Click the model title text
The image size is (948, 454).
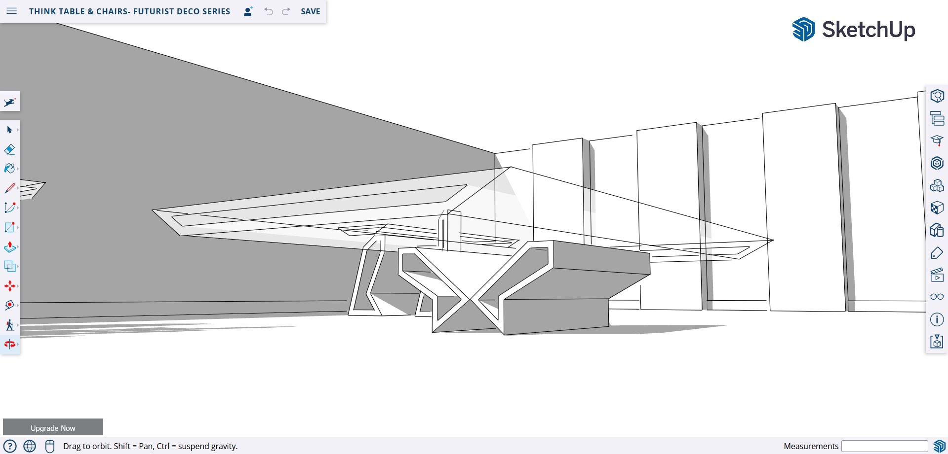(129, 11)
